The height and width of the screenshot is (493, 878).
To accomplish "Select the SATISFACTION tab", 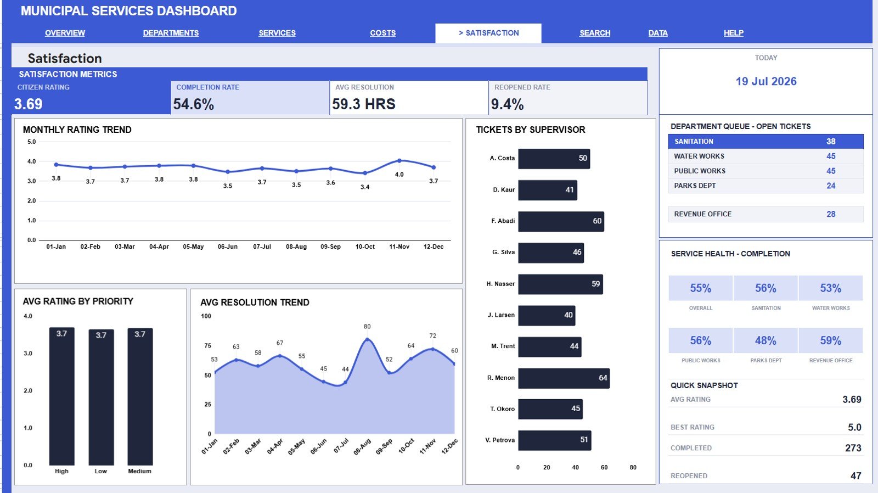I will pyautogui.click(x=488, y=33).
